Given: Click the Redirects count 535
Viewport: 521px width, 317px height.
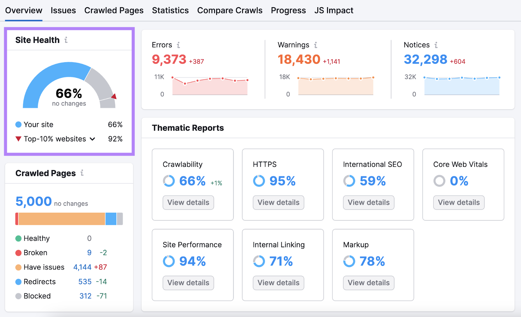Looking at the screenshot, I should pyautogui.click(x=85, y=282).
